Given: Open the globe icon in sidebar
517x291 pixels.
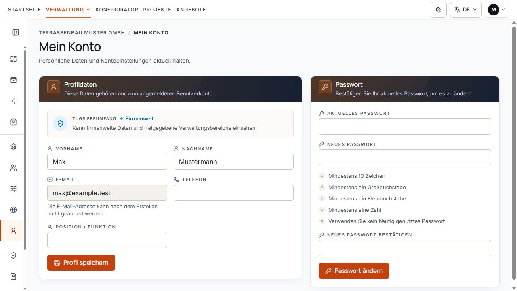Looking at the screenshot, I should 13,210.
